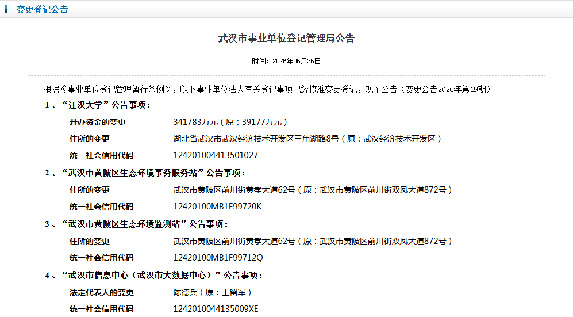
Task: Click 住所的变更 label under 江汉大学
Action: (90, 139)
